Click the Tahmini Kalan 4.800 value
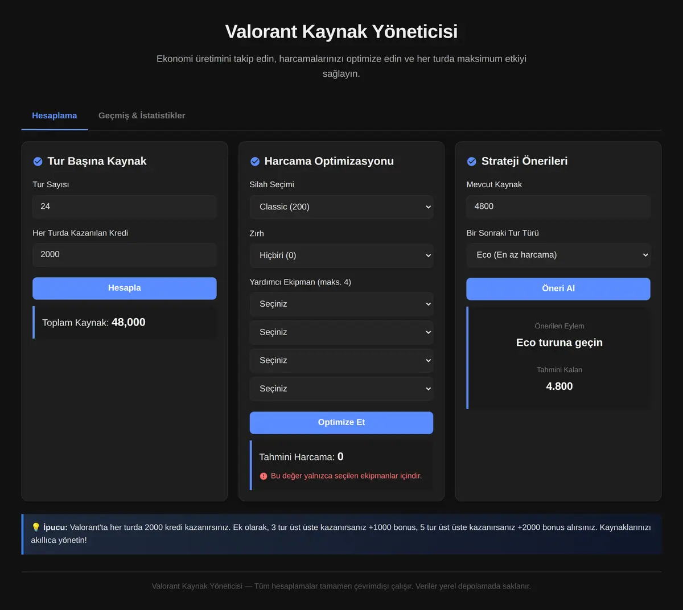 [x=559, y=386]
